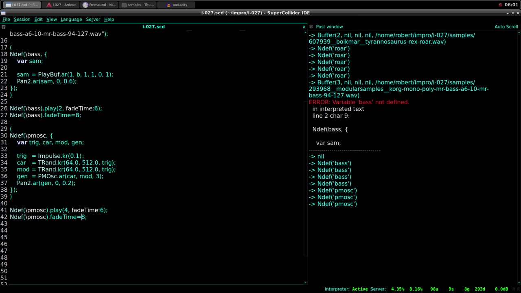Click the 'Pan2.ar(sam, 0, 0.6);' line
The image size is (521, 293).
47,81
